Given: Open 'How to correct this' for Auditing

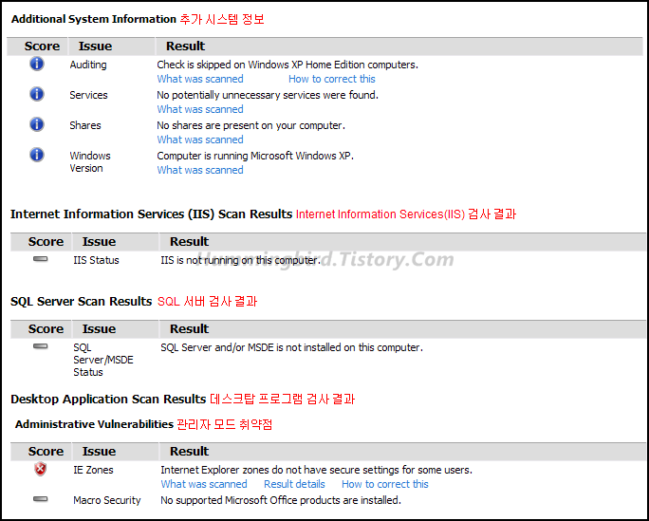Looking at the screenshot, I should pyautogui.click(x=332, y=80).
